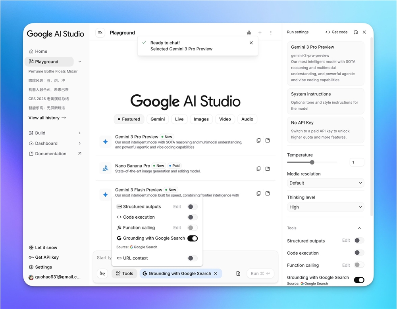Select the Audio category filter

[247, 119]
